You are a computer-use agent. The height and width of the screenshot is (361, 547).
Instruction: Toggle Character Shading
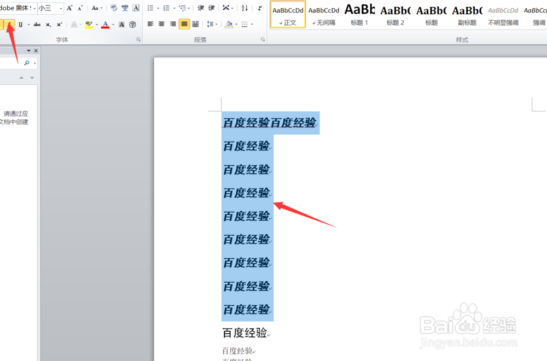121,25
